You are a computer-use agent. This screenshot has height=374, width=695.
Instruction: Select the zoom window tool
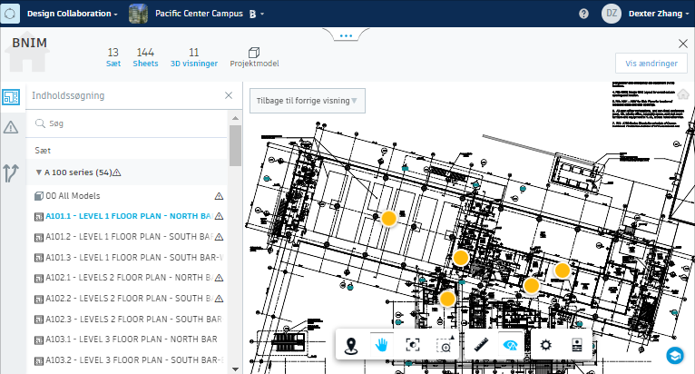(445, 345)
